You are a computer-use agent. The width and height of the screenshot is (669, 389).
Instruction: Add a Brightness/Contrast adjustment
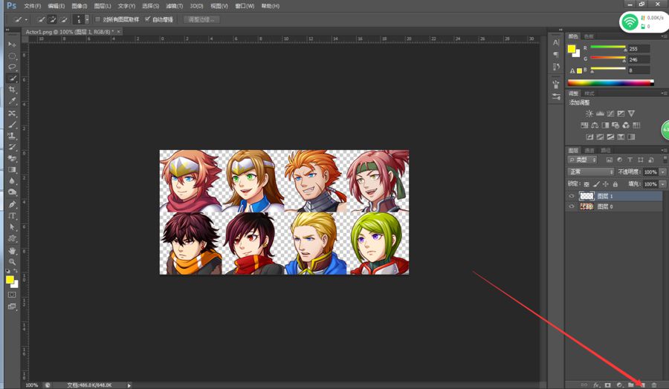pyautogui.click(x=589, y=114)
